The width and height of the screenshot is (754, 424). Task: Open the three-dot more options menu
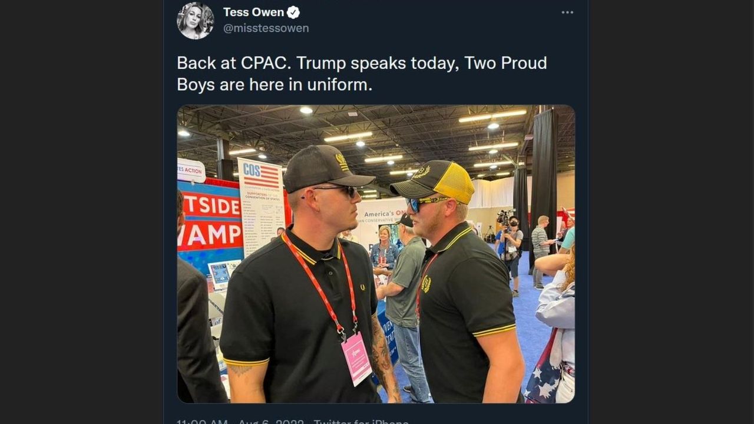coord(567,12)
